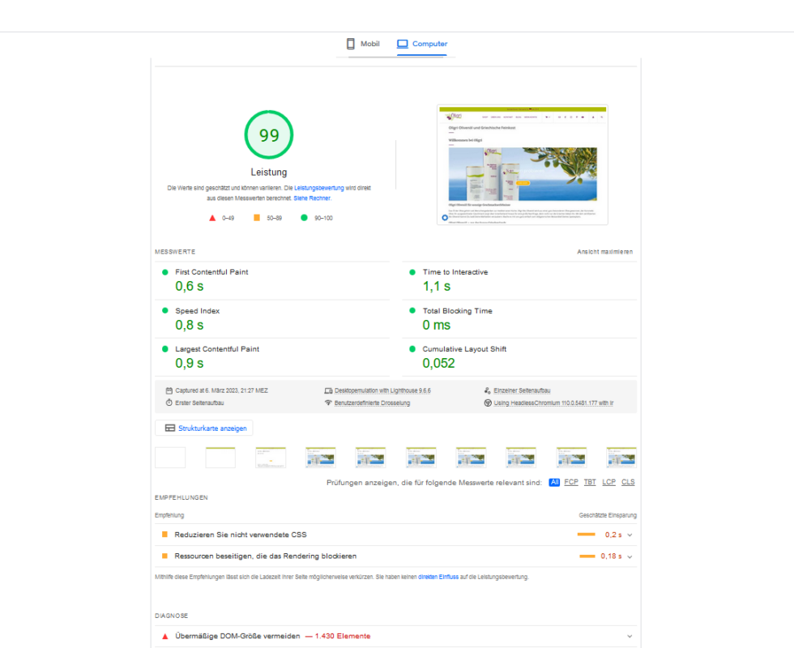Click First Contentful Paint value 0,6 s
This screenshot has width=794, height=648.
click(x=190, y=287)
